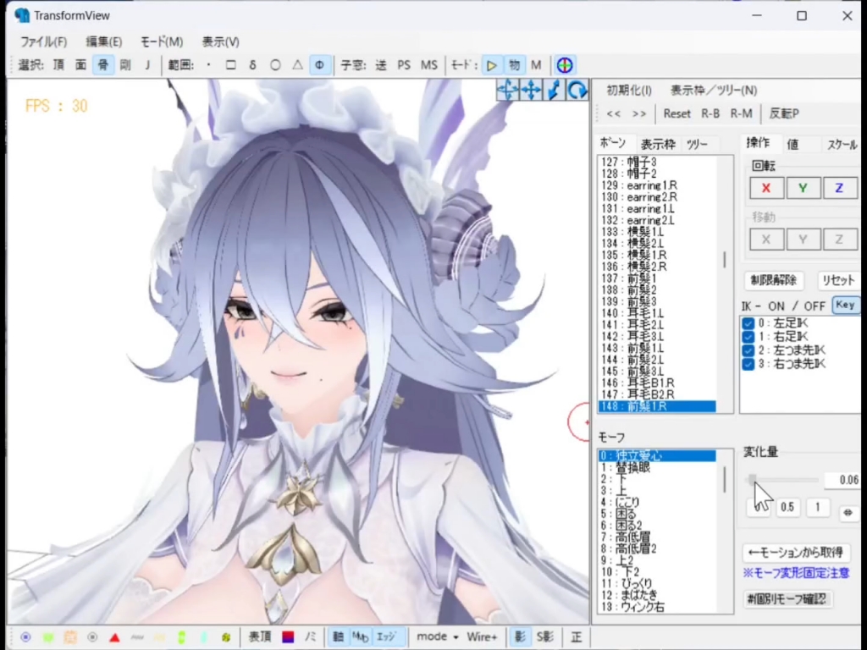Open the 表示枠/ツリー(N) menu

714,90
